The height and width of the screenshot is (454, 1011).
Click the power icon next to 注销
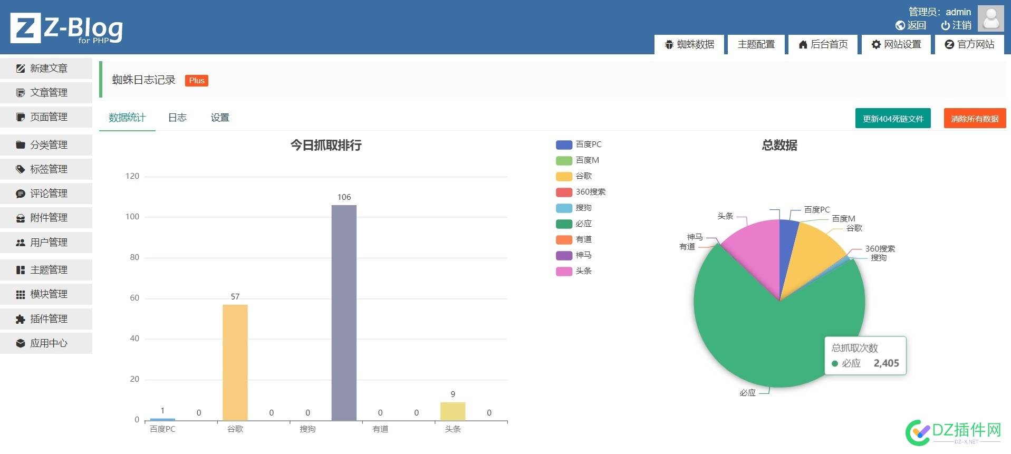(x=946, y=25)
